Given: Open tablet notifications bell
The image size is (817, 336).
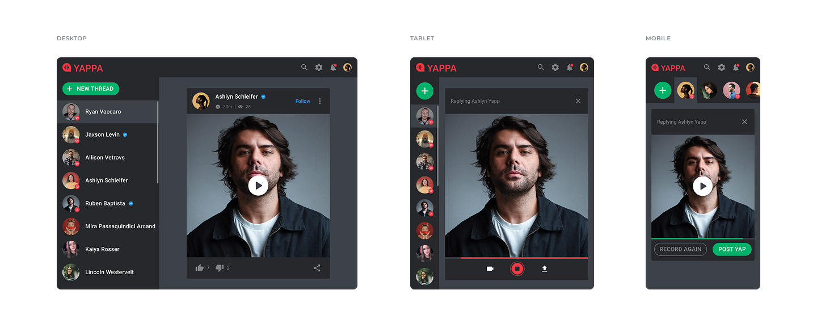Looking at the screenshot, I should click(x=570, y=68).
